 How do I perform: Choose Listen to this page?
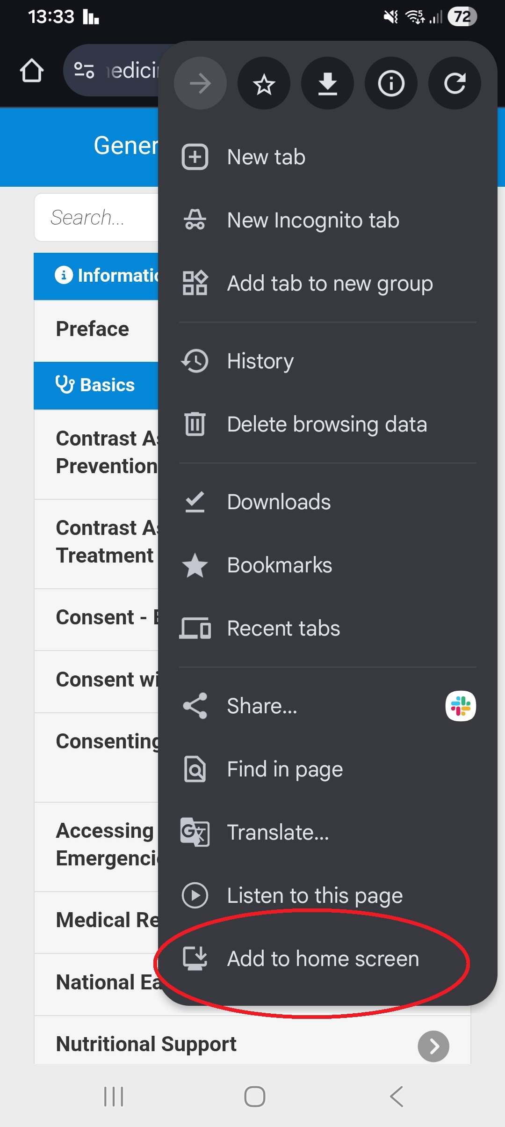(327, 896)
